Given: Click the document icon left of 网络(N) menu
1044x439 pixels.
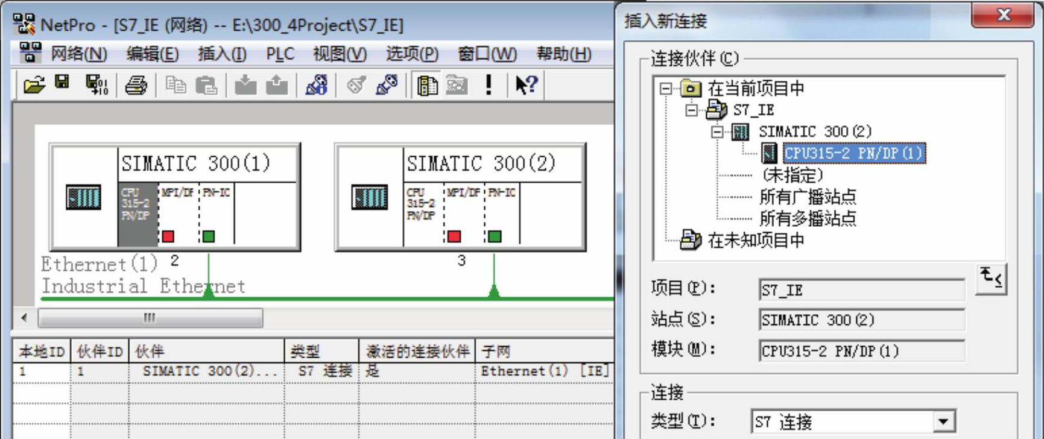Looking at the screenshot, I should tap(30, 53).
